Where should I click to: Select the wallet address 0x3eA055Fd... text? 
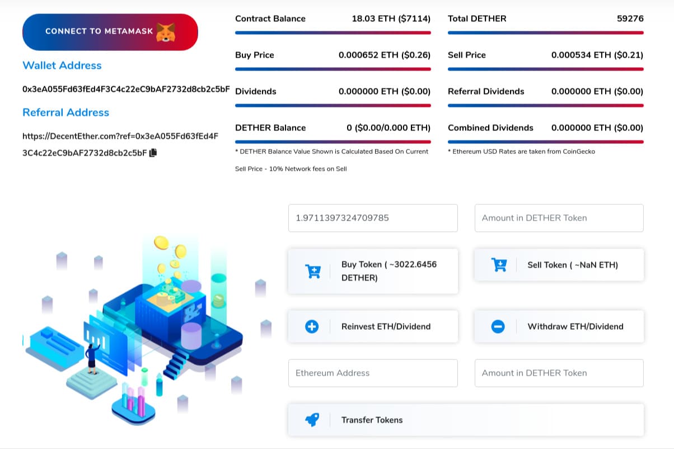coord(126,89)
